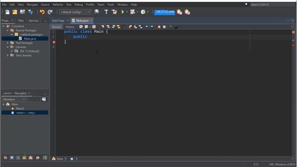Switch to the Files tab

[21, 20]
